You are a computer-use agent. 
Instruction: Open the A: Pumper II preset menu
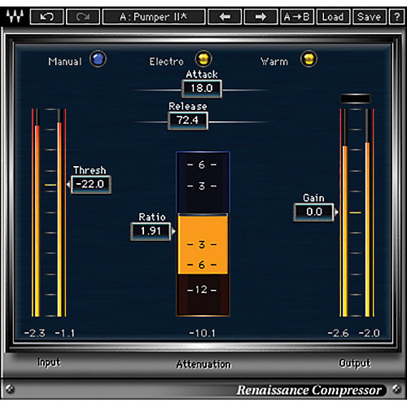pos(154,17)
